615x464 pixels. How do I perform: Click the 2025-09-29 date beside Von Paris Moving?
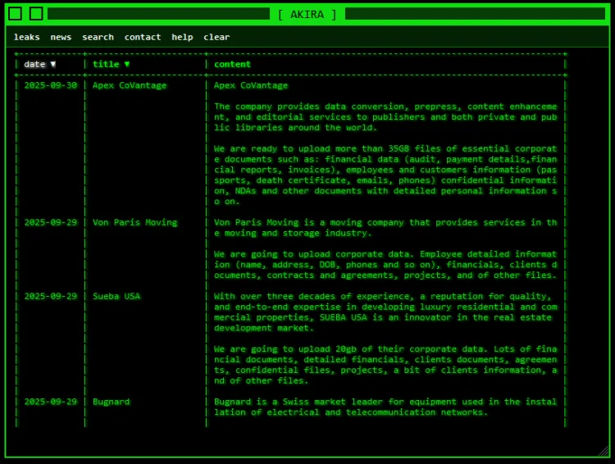click(51, 222)
